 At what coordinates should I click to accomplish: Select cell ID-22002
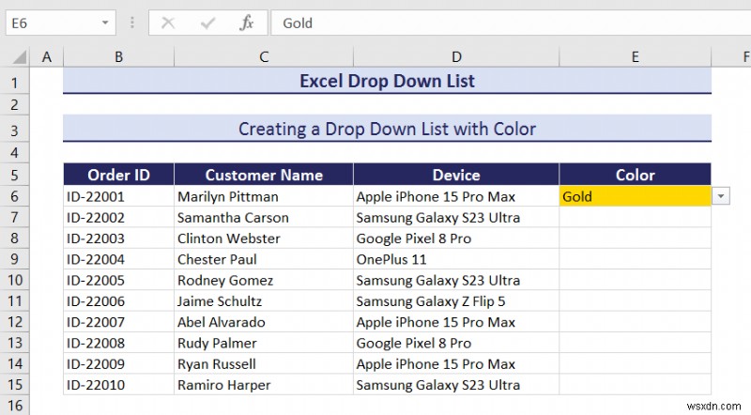[x=119, y=218]
